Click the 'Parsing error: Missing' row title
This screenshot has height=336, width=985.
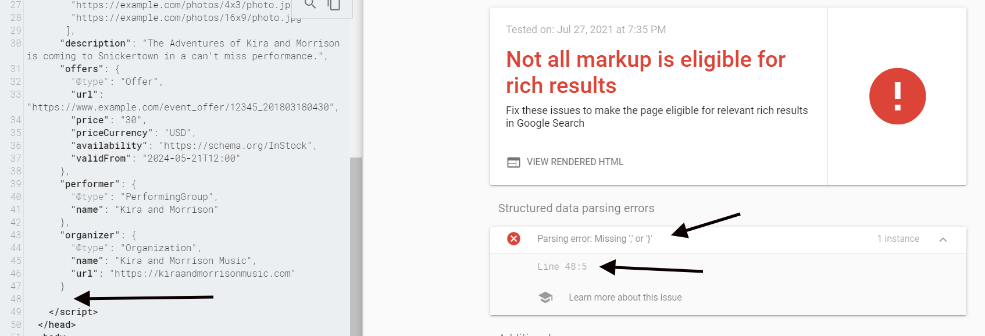pos(594,239)
